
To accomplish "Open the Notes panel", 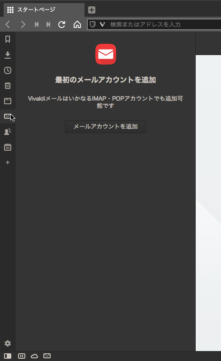I will (x=8, y=86).
